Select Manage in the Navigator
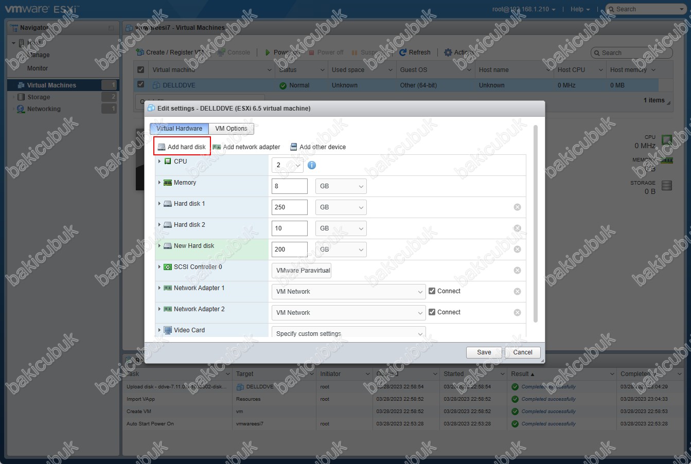 (x=39, y=55)
